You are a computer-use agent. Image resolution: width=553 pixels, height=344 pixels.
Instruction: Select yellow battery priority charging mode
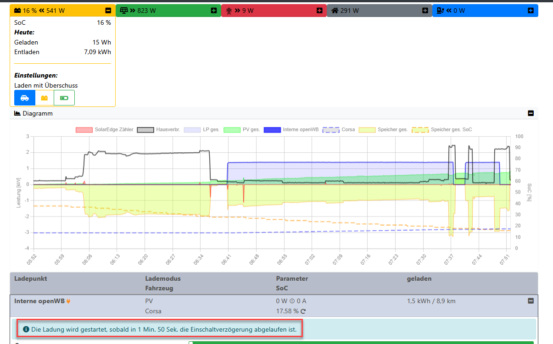click(x=45, y=98)
